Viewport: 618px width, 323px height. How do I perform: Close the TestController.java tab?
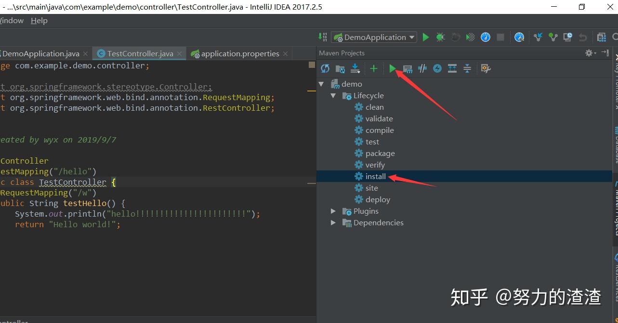coord(179,54)
